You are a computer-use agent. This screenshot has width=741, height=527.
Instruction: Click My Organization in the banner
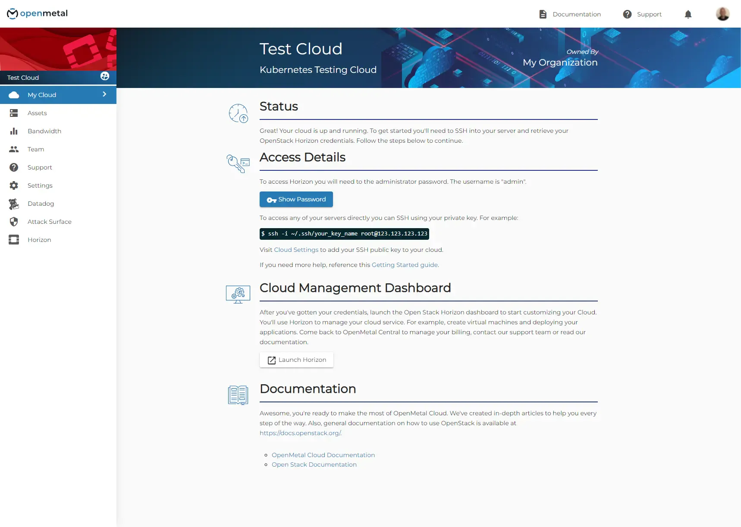[560, 63]
